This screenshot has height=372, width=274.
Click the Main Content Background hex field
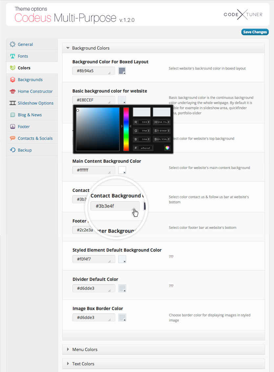[x=94, y=170]
